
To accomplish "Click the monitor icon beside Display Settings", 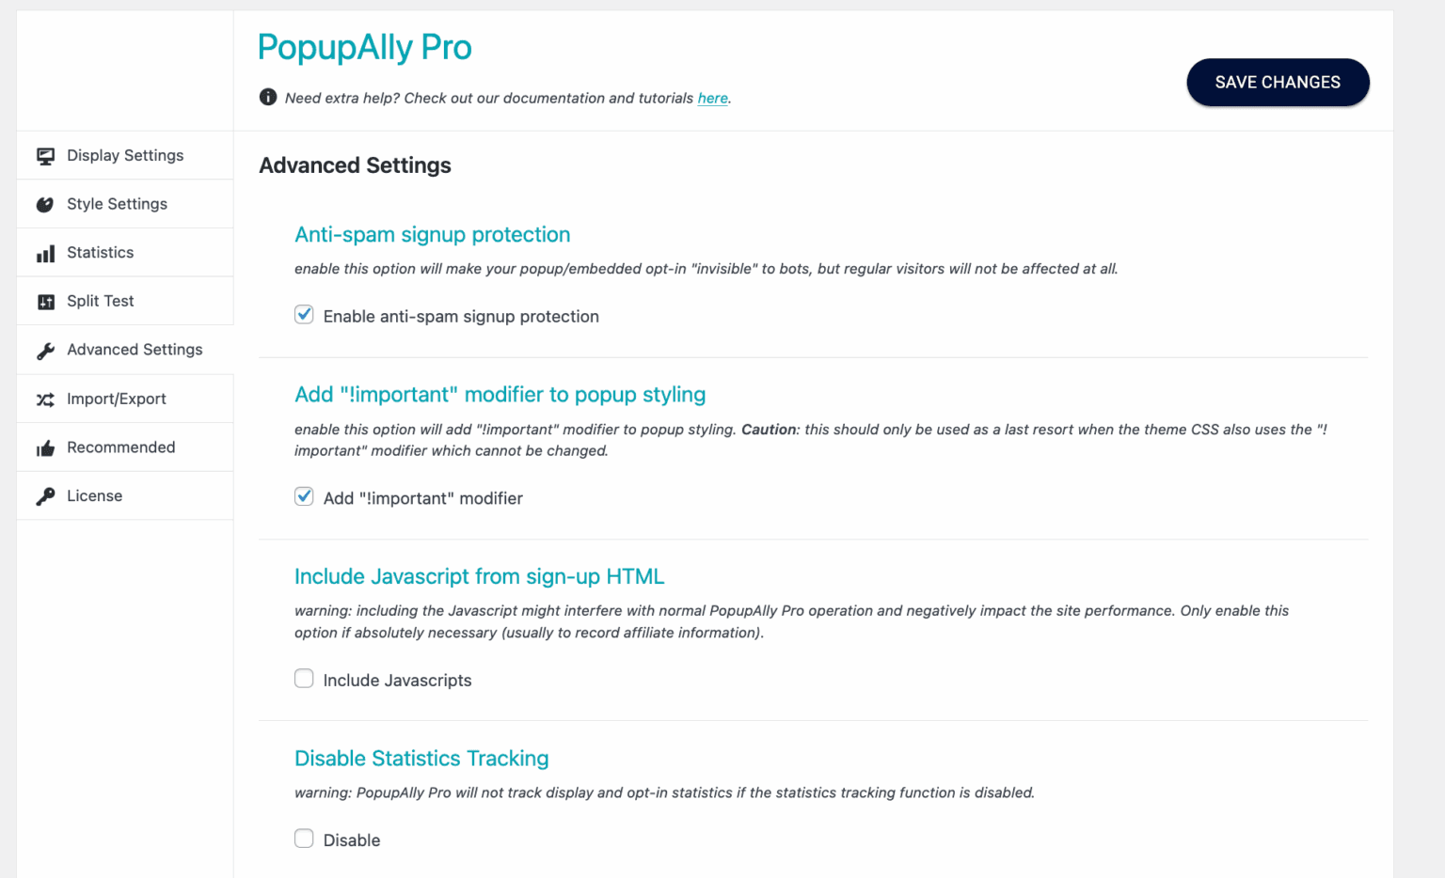I will (45, 154).
